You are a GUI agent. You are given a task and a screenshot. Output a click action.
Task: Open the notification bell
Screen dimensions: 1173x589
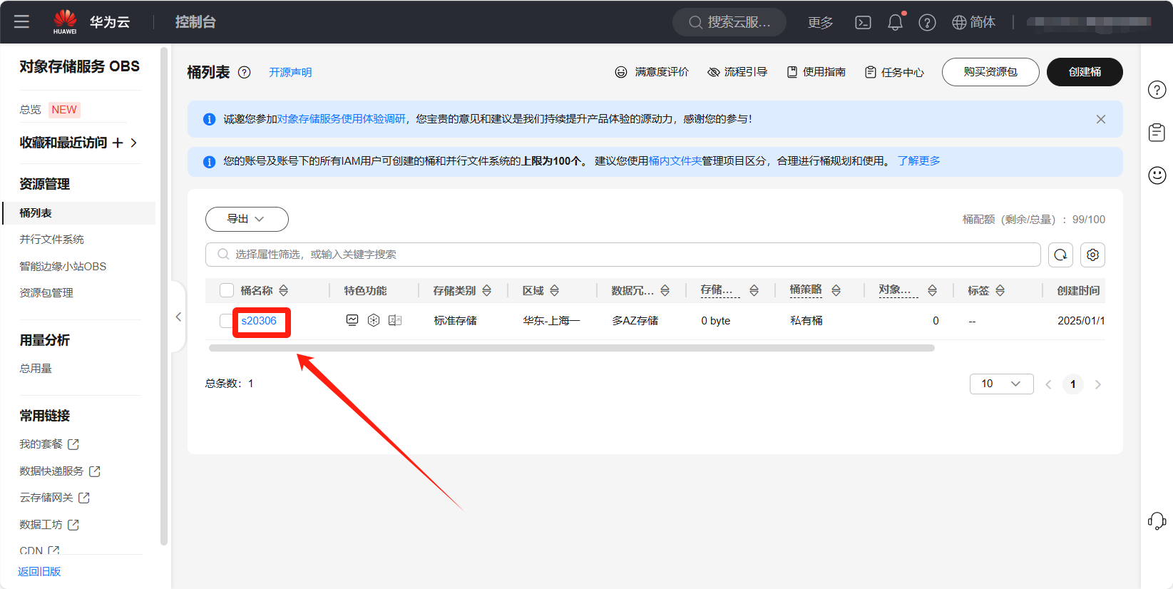[895, 23]
